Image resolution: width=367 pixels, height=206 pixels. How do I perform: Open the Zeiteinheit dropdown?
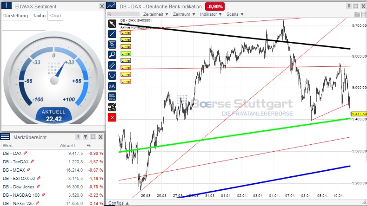156,14
